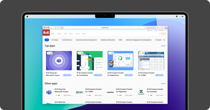Add a new tab with the plus icon
The width and height of the screenshot is (210, 110).
166,28
